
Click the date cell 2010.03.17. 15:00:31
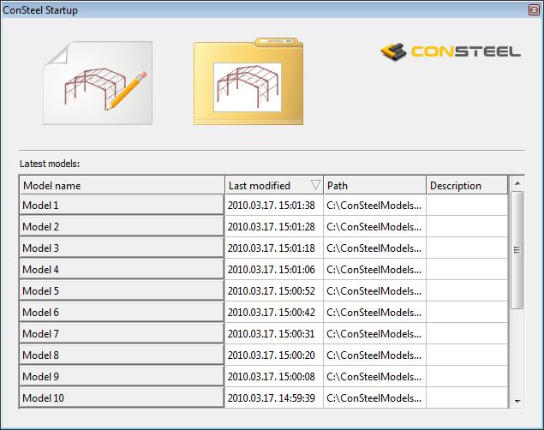[274, 333]
